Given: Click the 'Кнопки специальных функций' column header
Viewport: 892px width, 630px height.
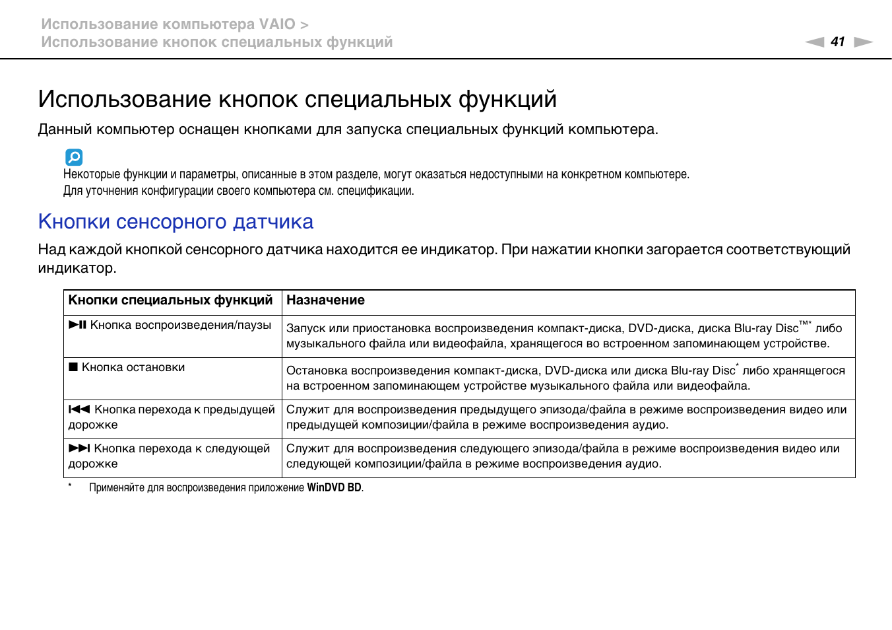Looking at the screenshot, I should [170, 300].
